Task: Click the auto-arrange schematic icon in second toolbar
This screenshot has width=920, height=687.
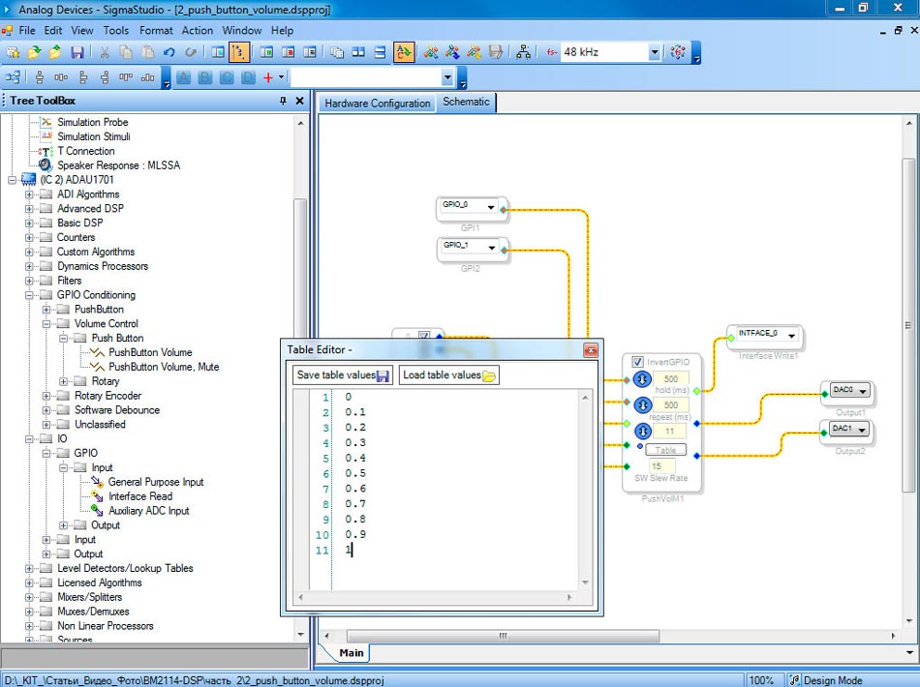Action: [x=13, y=76]
